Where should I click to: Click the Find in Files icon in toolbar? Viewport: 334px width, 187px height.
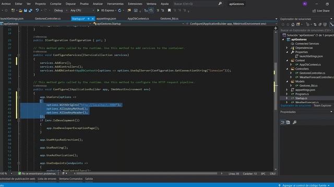(x=129, y=10)
